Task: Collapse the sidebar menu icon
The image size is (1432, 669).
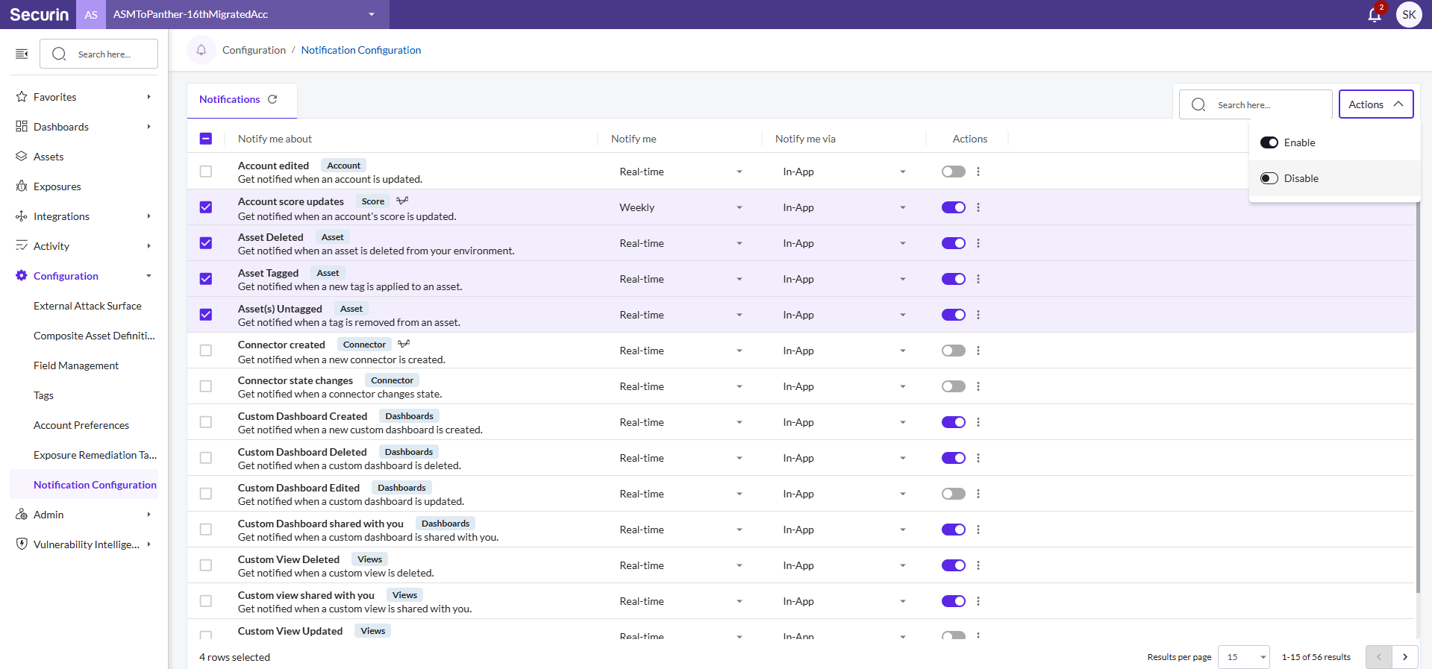Action: [22, 54]
